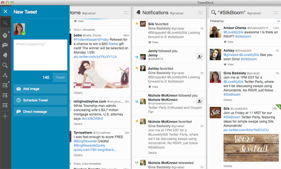View the bebe tweet photo

102,74
